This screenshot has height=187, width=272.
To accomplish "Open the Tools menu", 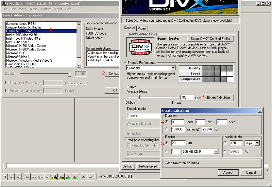I will [58, 9].
